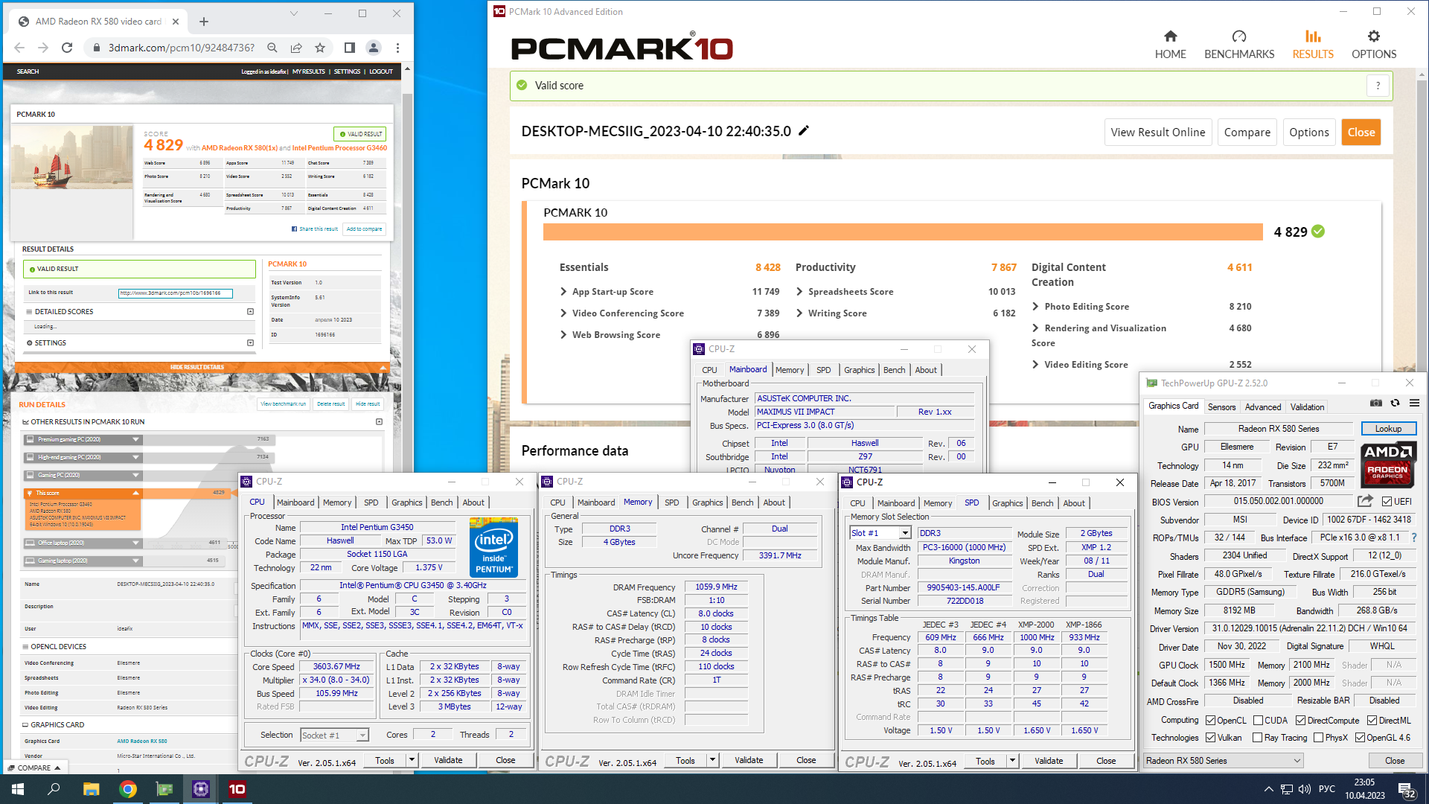Open Tools dropdown arrow in CPU-Z SPD window
Viewport: 1429px width, 804px height.
pyautogui.click(x=1012, y=760)
